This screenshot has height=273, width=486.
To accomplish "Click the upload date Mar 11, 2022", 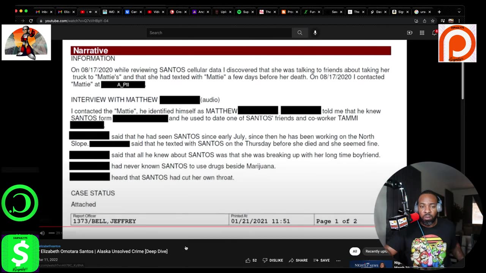I will pos(48,260).
